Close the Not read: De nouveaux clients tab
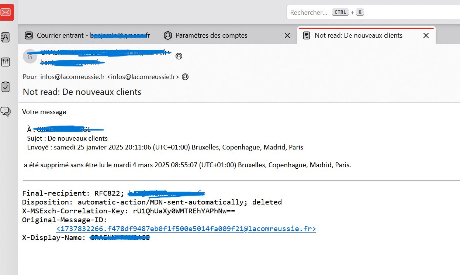460x275 pixels. click(x=426, y=35)
